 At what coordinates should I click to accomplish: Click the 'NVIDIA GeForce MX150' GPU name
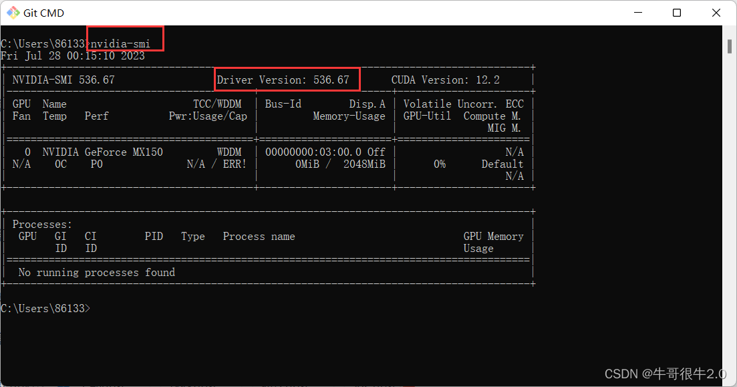click(x=102, y=152)
